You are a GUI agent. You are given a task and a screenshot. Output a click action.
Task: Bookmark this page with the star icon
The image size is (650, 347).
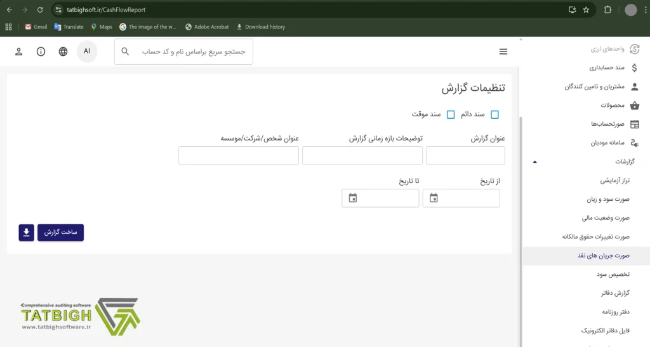(586, 10)
